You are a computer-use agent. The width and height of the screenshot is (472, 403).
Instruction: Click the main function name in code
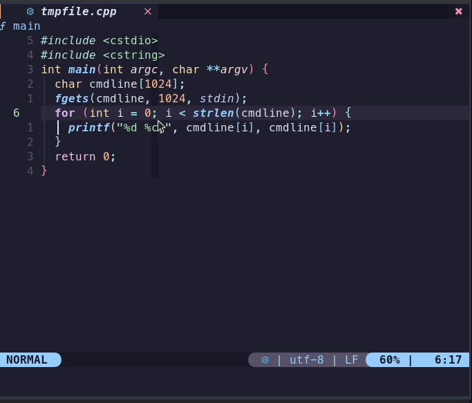[82, 70]
